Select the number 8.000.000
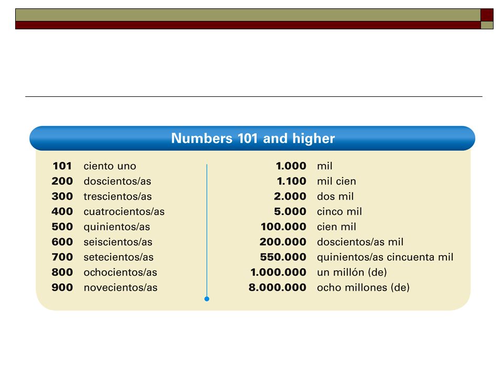Screen dimensions: 503x377 coord(278,287)
